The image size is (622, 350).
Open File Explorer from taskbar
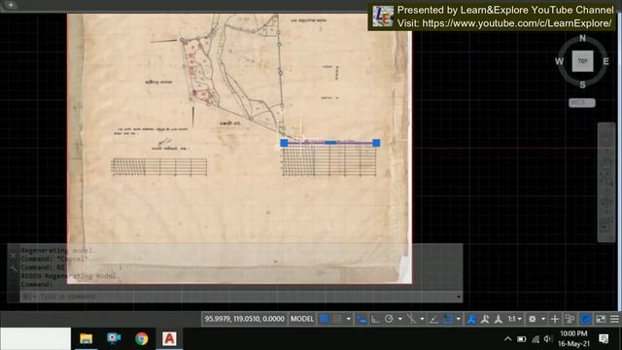pos(86,338)
